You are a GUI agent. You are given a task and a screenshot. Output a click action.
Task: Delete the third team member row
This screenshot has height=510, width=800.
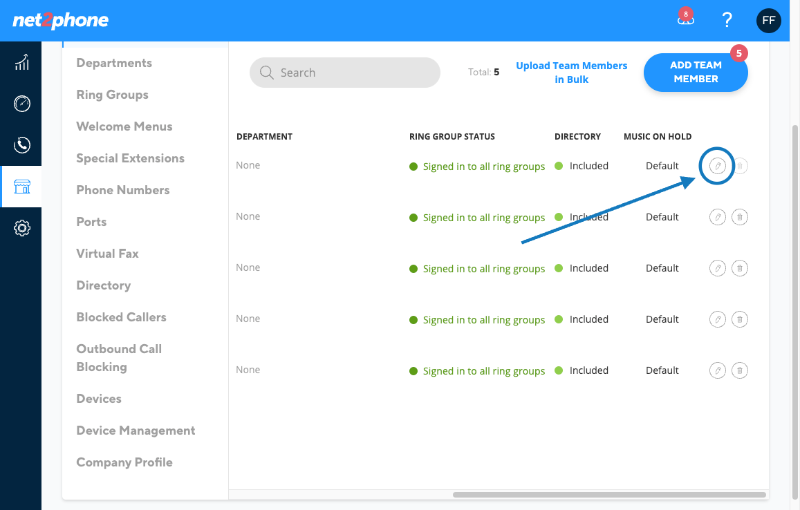pos(740,268)
